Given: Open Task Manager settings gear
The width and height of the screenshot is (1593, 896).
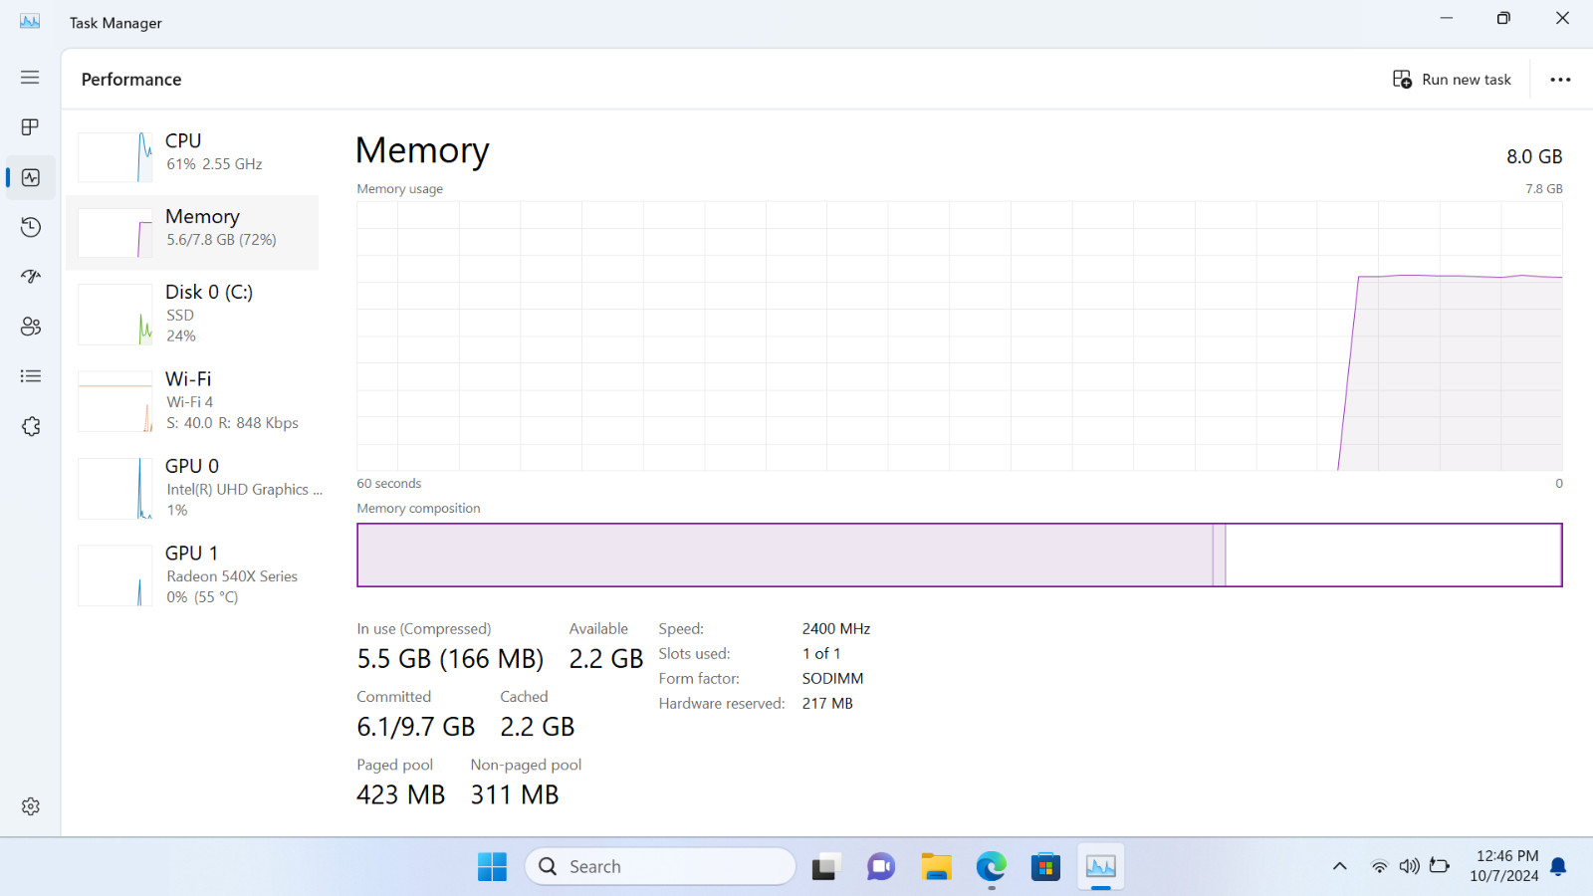Looking at the screenshot, I should 31,806.
